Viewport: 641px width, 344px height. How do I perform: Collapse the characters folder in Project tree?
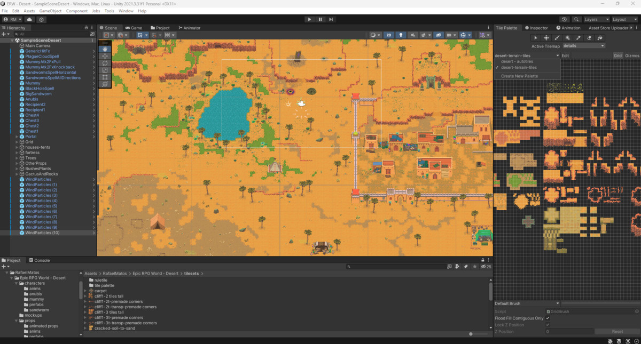pyautogui.click(x=18, y=283)
